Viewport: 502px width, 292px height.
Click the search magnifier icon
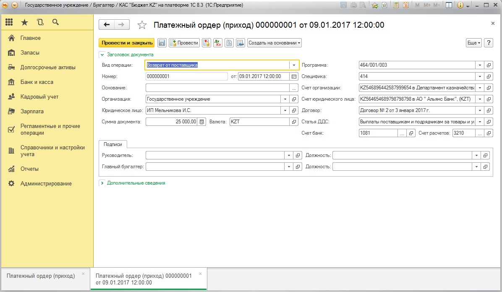(x=56, y=22)
